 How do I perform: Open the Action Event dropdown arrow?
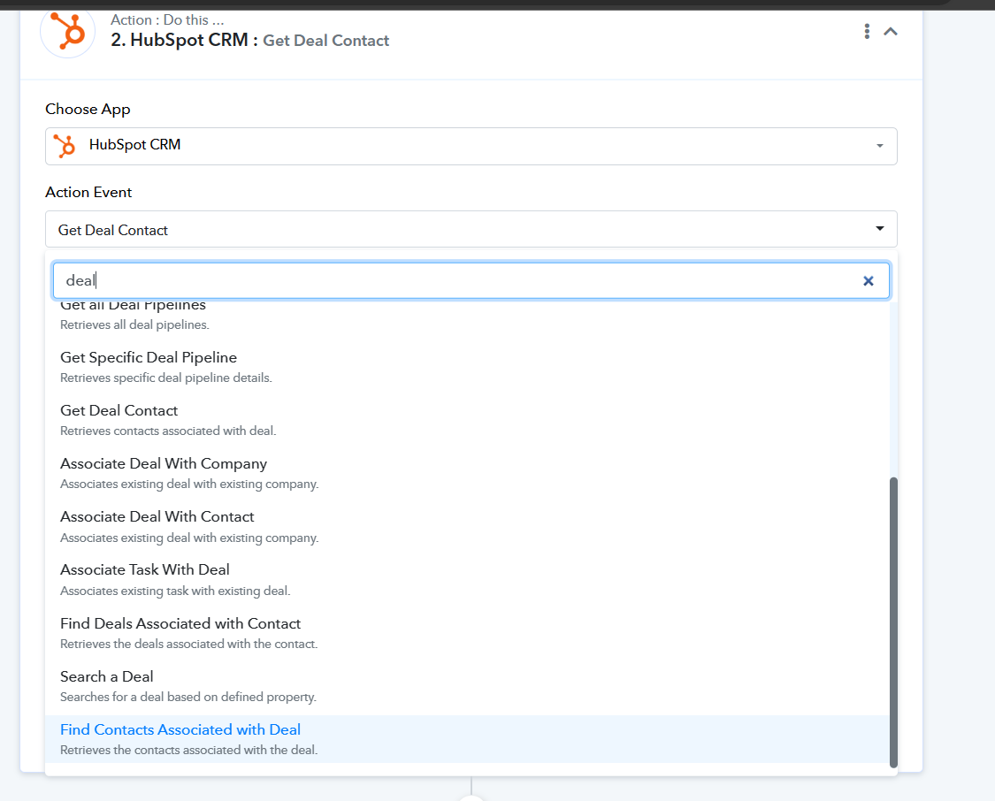[x=879, y=228]
